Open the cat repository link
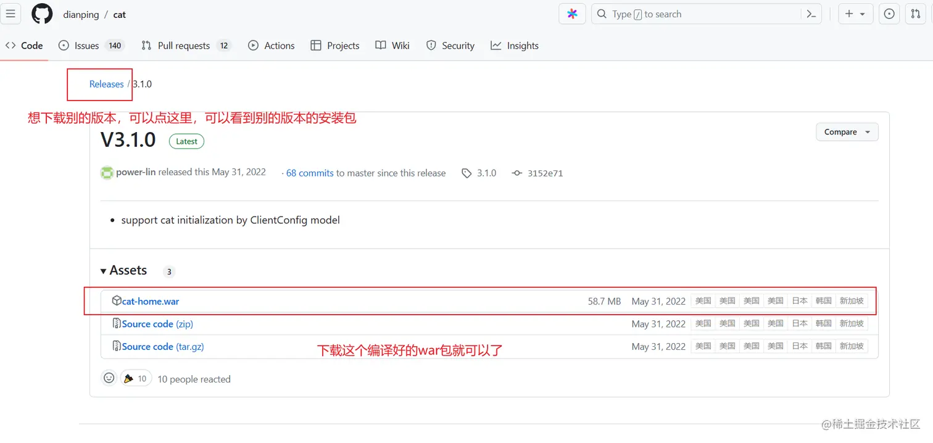The image size is (933, 443). [x=119, y=14]
